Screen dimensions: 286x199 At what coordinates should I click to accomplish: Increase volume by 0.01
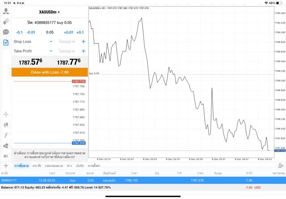[x=68, y=32]
